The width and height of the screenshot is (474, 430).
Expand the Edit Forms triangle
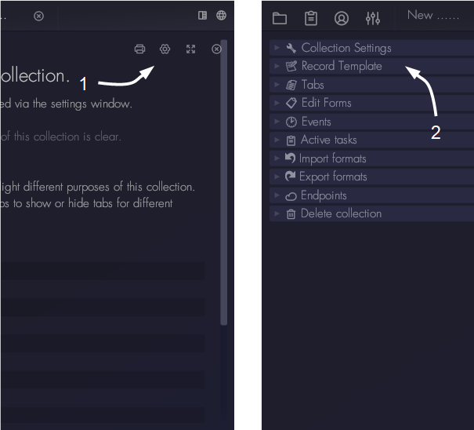click(x=277, y=103)
